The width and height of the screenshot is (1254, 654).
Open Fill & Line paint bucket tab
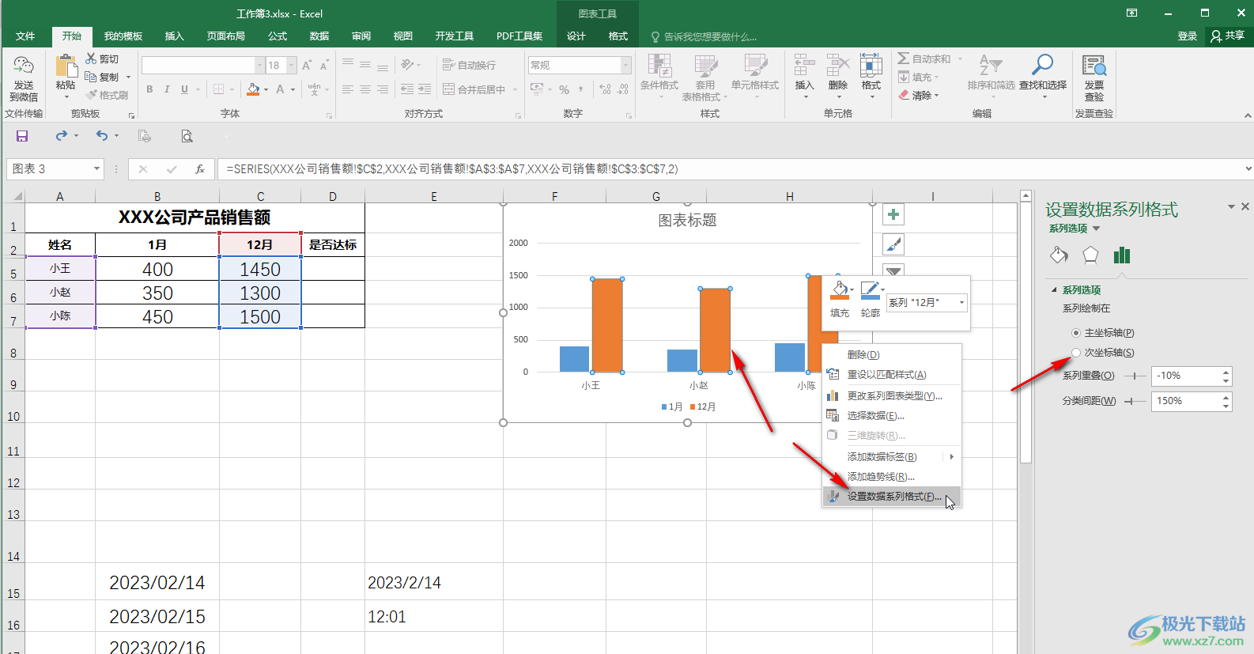[1059, 255]
